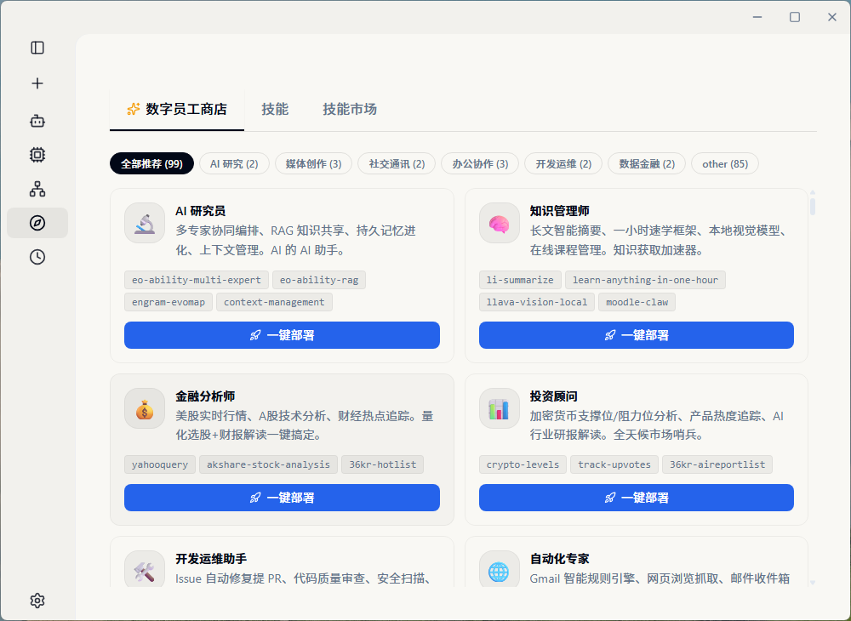Viewport: 851px width, 621px height.
Task: Open the chip models icon in sidebar
Action: pos(37,155)
